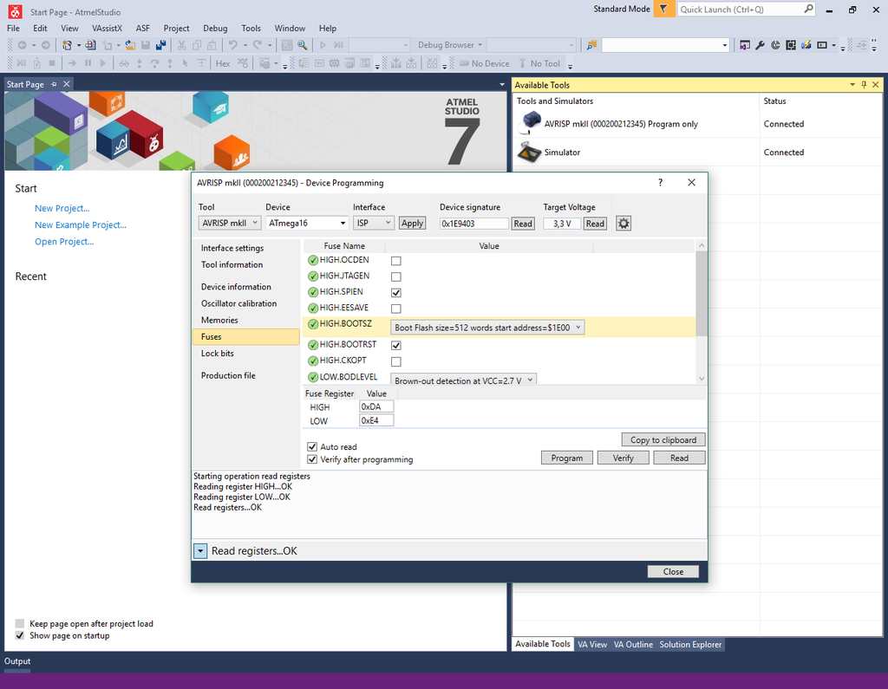Screen dimensions: 888x689
Task: Click Read button next to Device signature
Action: pos(523,224)
